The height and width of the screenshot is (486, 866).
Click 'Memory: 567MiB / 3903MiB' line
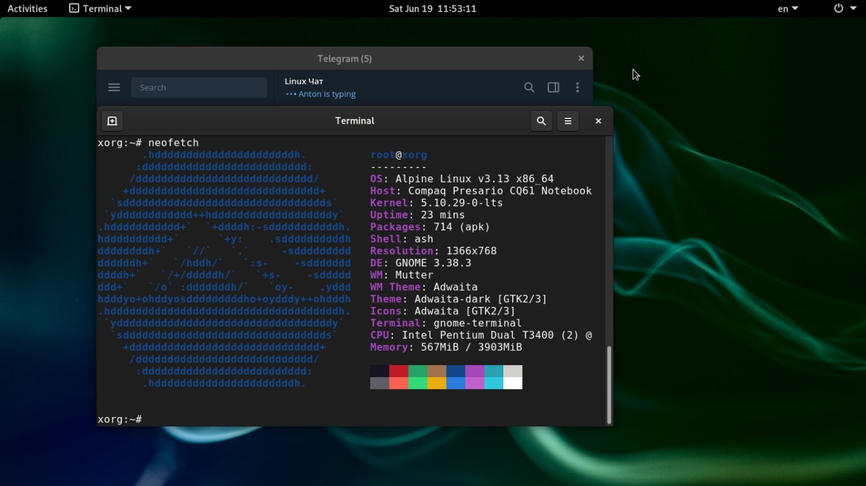pyautogui.click(x=446, y=347)
